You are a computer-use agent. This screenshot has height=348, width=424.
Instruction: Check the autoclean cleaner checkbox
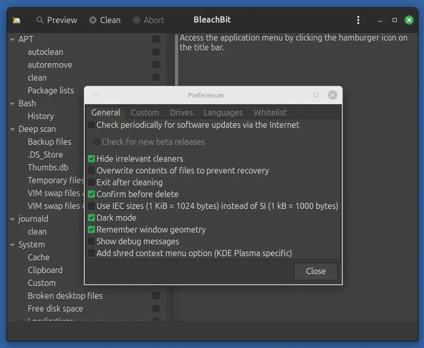156,52
